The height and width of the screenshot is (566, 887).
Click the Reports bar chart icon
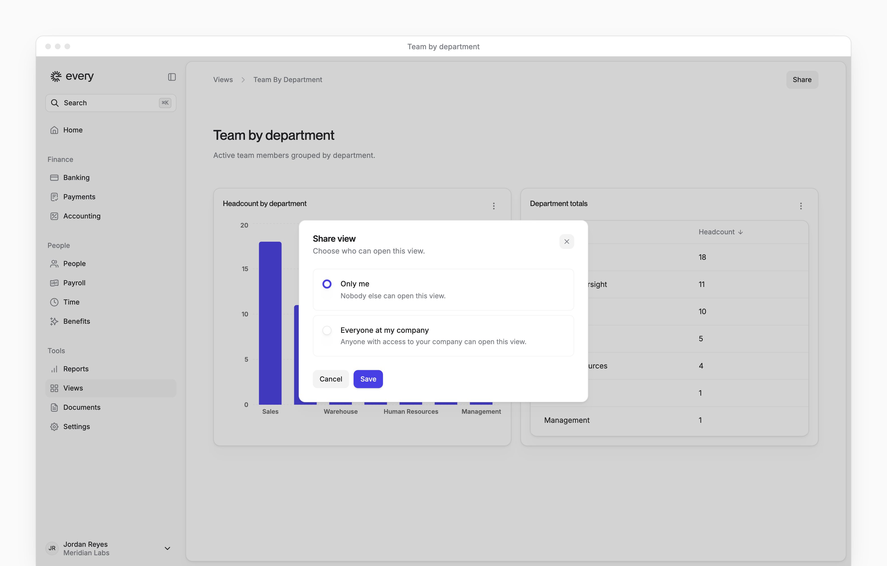point(54,369)
